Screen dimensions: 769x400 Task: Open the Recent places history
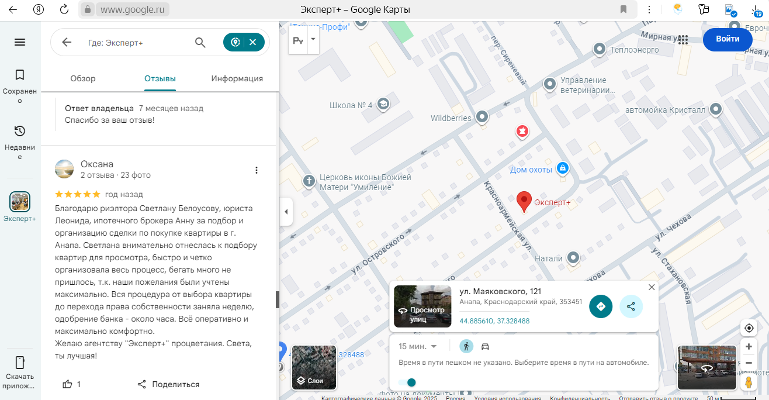click(x=20, y=141)
